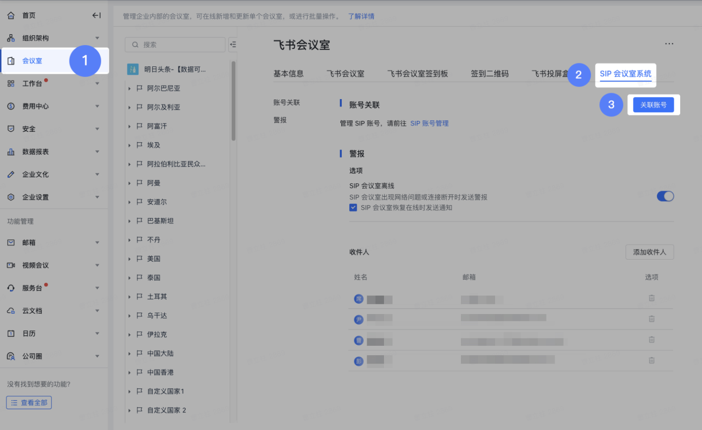Expand the 美国 tree node

[129, 259]
